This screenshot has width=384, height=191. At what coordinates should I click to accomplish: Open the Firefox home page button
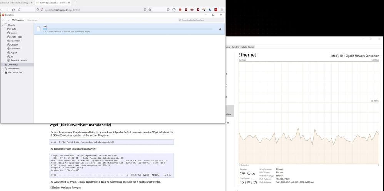pyautogui.click(x=19, y=10)
